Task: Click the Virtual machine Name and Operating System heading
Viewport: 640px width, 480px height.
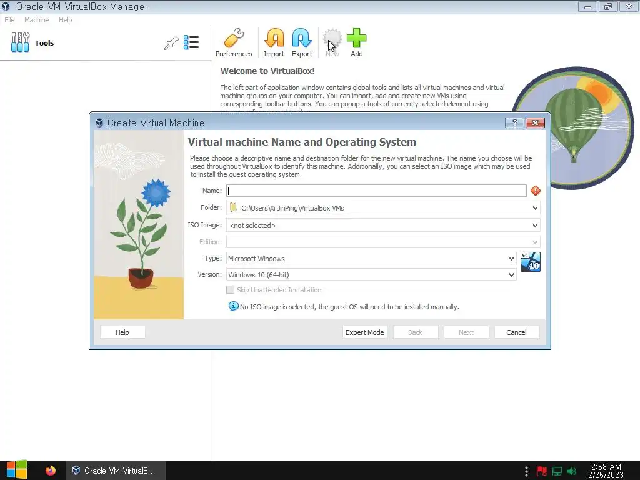Action: [302, 142]
